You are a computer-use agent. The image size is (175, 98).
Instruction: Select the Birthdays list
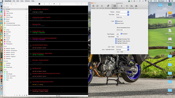(15, 32)
